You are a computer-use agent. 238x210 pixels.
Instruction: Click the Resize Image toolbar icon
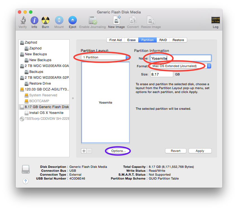tap(151, 20)
